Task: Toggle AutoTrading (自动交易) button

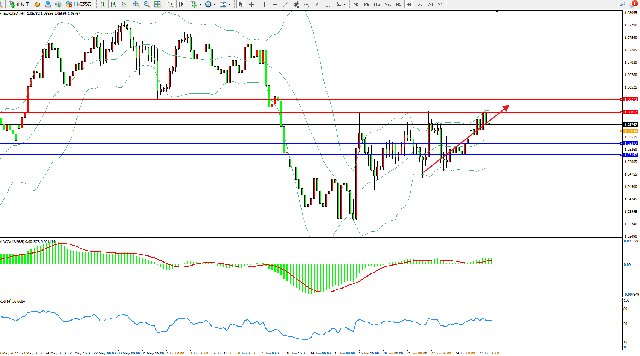Action: pyautogui.click(x=79, y=4)
